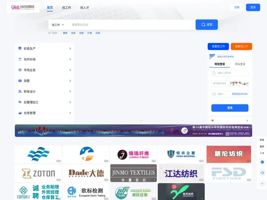Open the 找工作 search type dropdown
The height and width of the screenshot is (200, 267).
58,25
